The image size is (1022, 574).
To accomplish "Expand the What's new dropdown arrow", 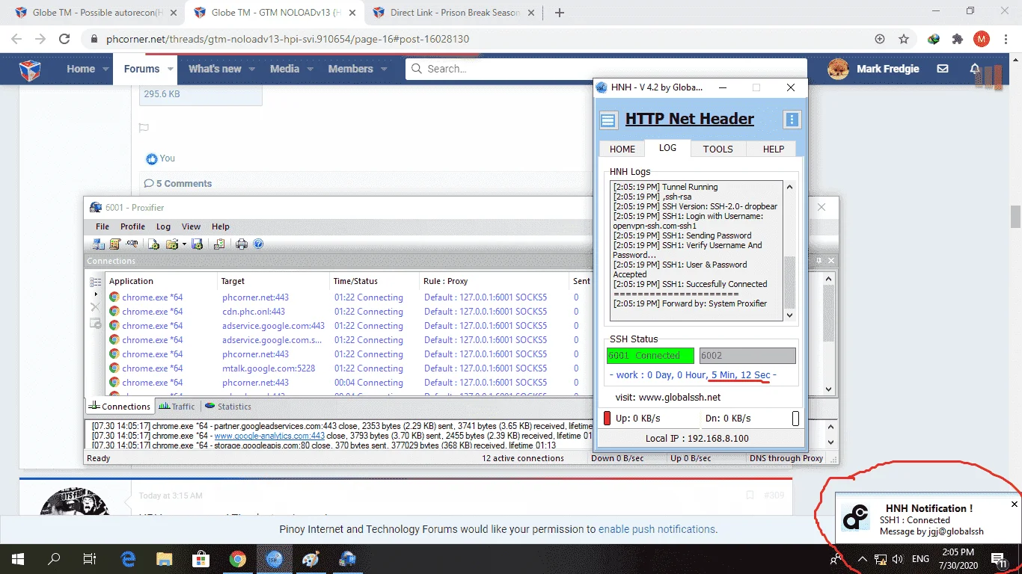I will pyautogui.click(x=252, y=69).
